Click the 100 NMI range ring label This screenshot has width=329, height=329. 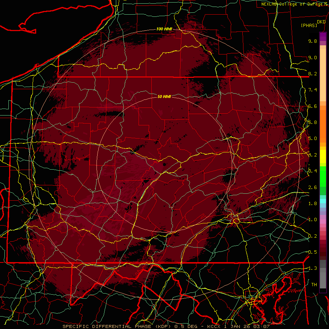[x=164, y=29]
